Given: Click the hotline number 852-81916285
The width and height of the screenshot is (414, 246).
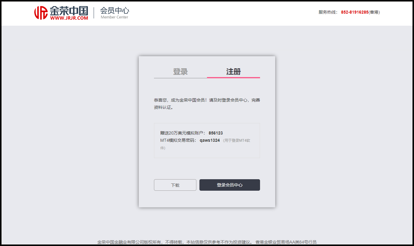Looking at the screenshot, I should [x=355, y=12].
